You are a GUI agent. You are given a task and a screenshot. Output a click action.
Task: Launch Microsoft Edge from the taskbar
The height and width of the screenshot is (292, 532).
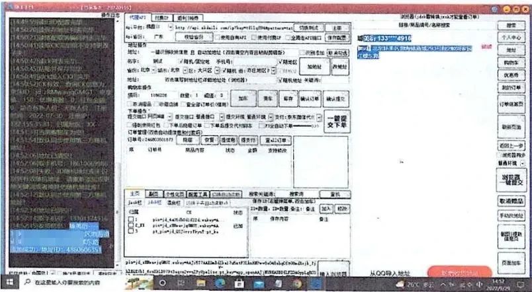click(x=220, y=283)
